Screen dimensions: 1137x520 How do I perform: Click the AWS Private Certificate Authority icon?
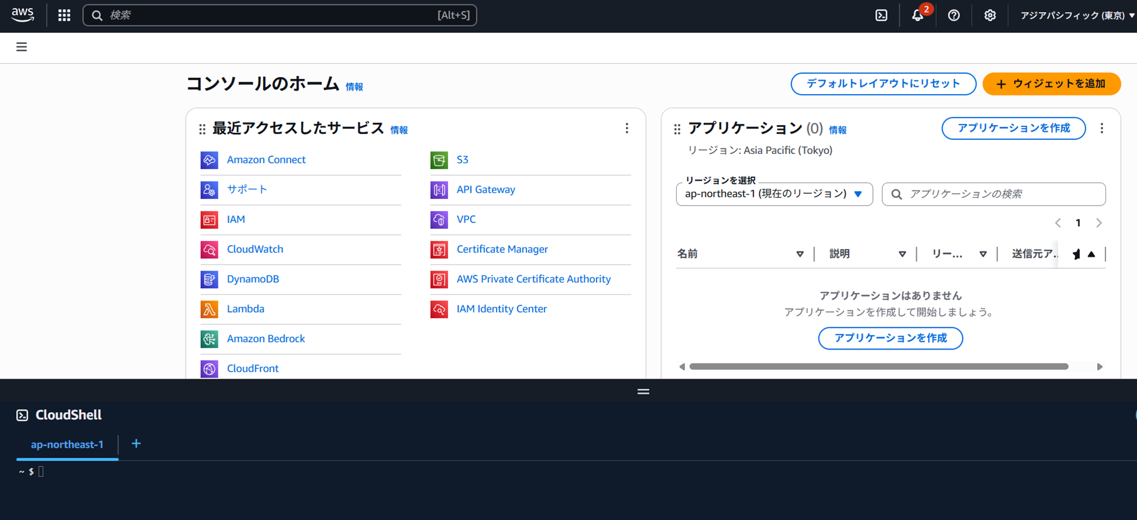tap(439, 279)
